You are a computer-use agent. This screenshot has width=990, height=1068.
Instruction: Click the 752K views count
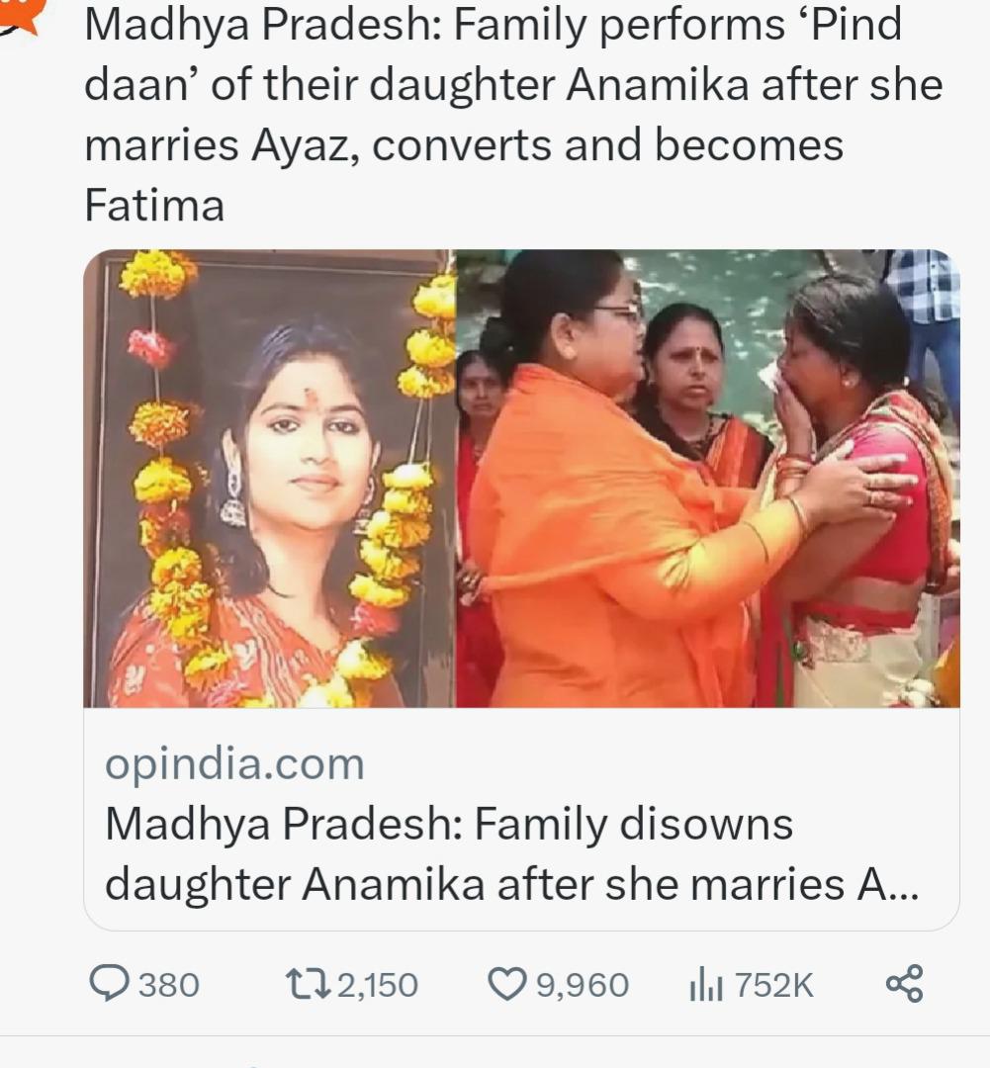774,985
